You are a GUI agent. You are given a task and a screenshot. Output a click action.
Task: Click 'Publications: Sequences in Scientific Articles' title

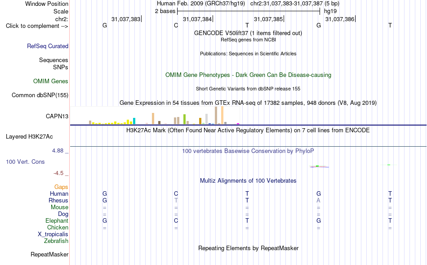248,54
